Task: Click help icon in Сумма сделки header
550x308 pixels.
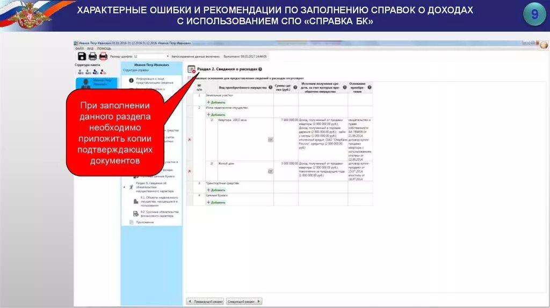Action: click(295, 87)
